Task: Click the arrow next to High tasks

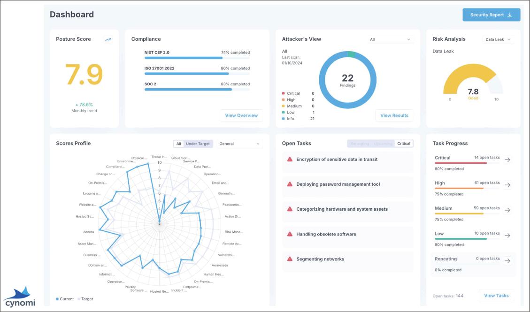Action: coord(507,185)
